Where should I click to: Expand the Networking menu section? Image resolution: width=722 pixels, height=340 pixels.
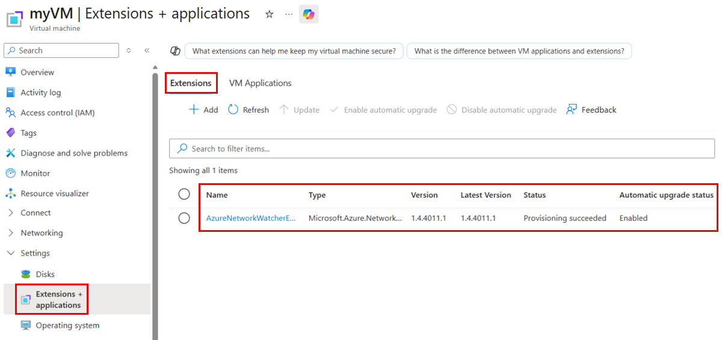click(x=42, y=232)
